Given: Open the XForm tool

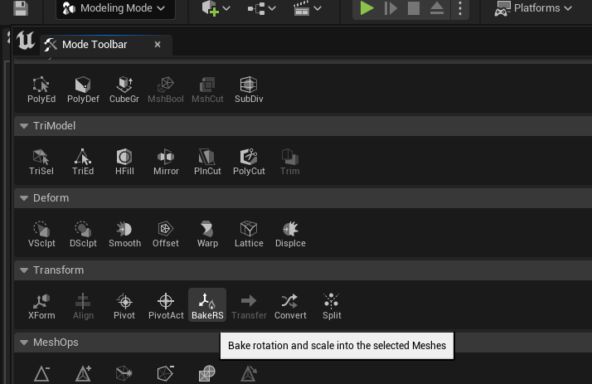Looking at the screenshot, I should tap(41, 306).
